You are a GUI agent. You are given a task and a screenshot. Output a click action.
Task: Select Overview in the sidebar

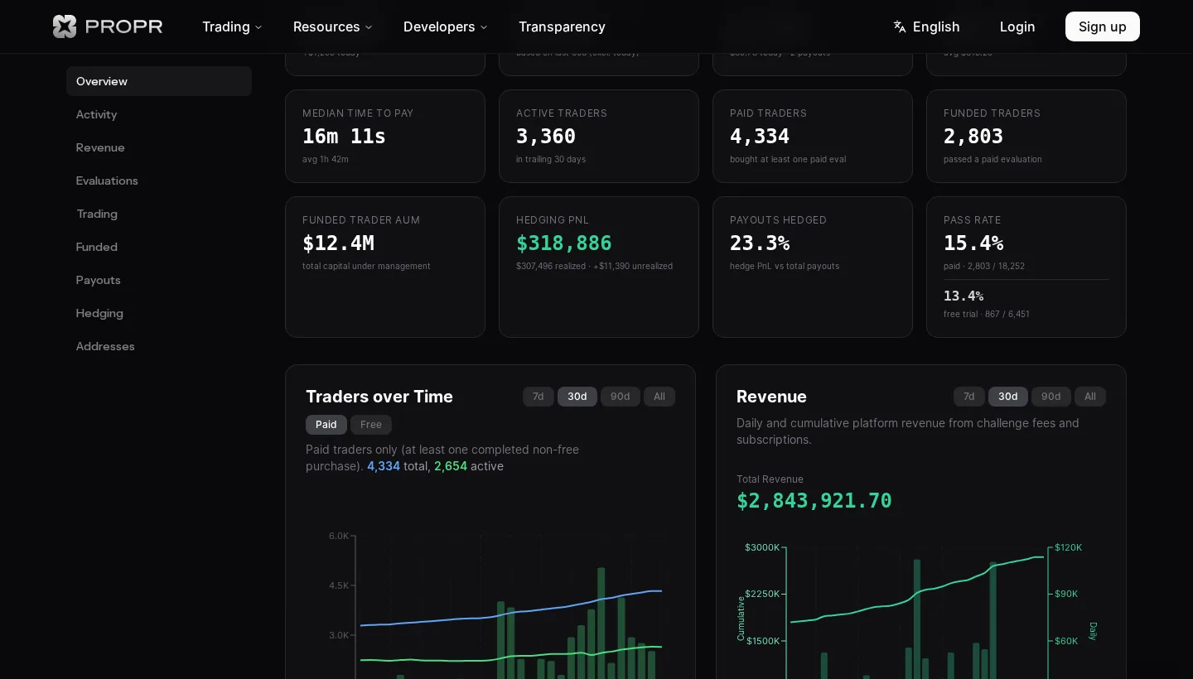[159, 81]
